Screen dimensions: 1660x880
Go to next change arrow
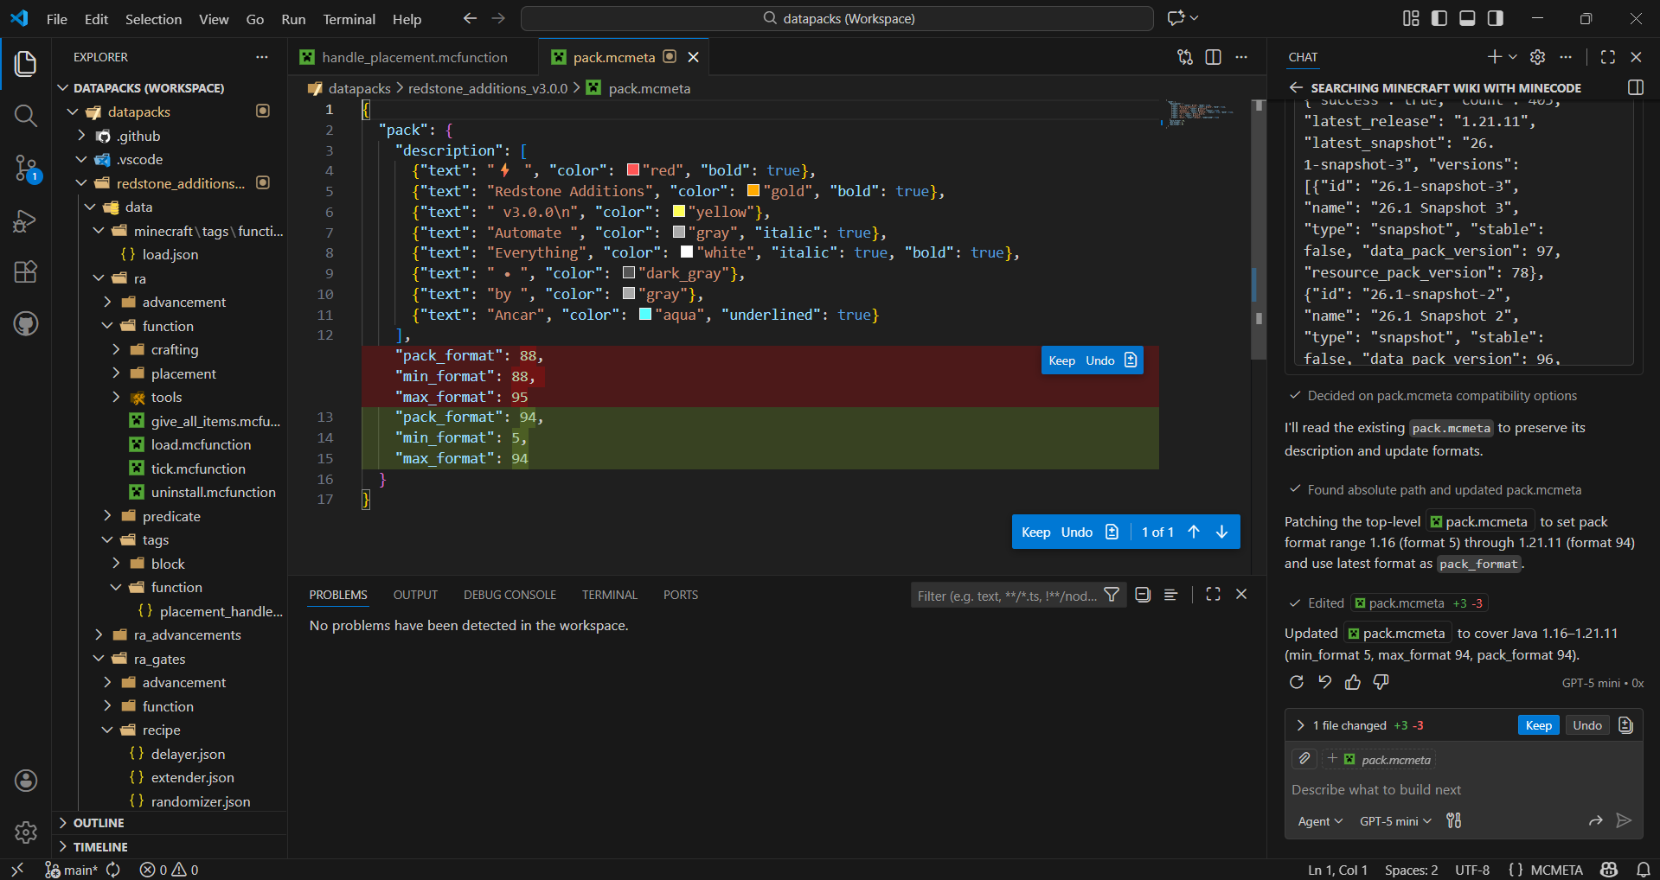[x=1222, y=532]
